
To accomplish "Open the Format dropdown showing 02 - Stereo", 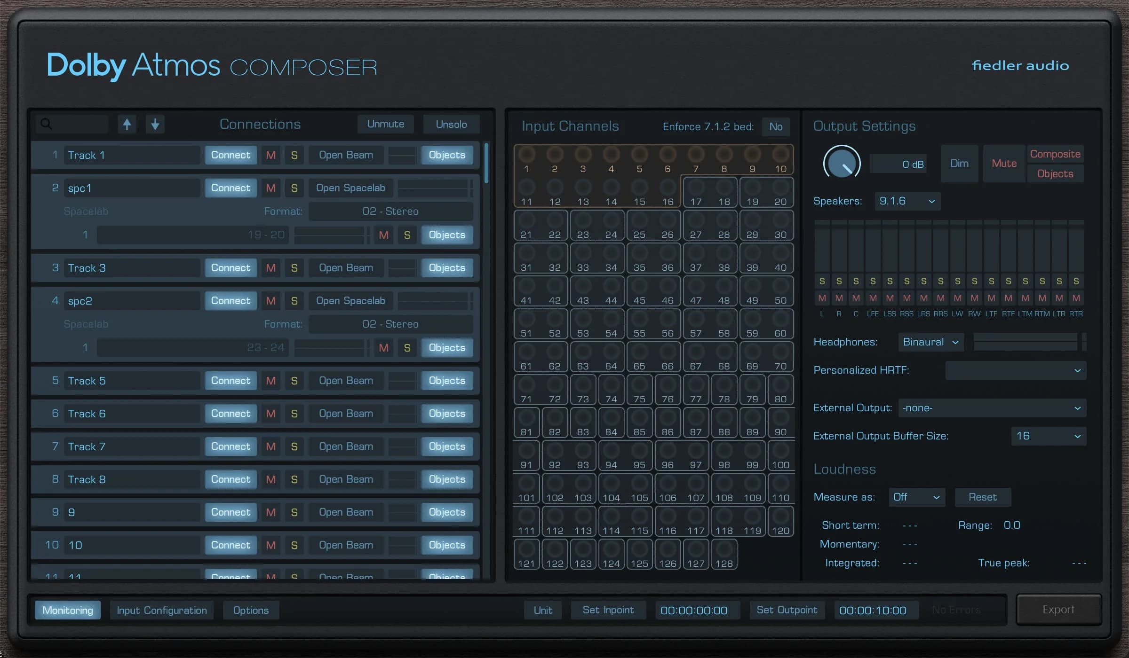I will 390,211.
